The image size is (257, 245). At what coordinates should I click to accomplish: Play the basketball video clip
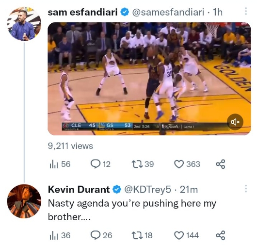[x=149, y=79]
